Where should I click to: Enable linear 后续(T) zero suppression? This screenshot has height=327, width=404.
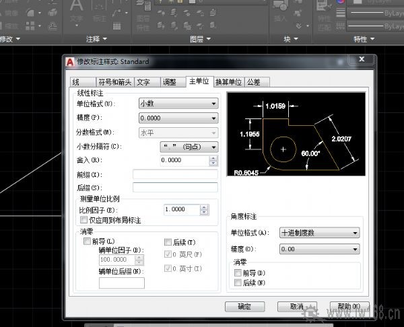[168, 242]
